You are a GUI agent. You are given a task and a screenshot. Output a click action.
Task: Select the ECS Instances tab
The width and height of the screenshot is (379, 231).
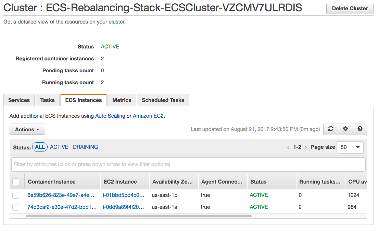tap(84, 100)
